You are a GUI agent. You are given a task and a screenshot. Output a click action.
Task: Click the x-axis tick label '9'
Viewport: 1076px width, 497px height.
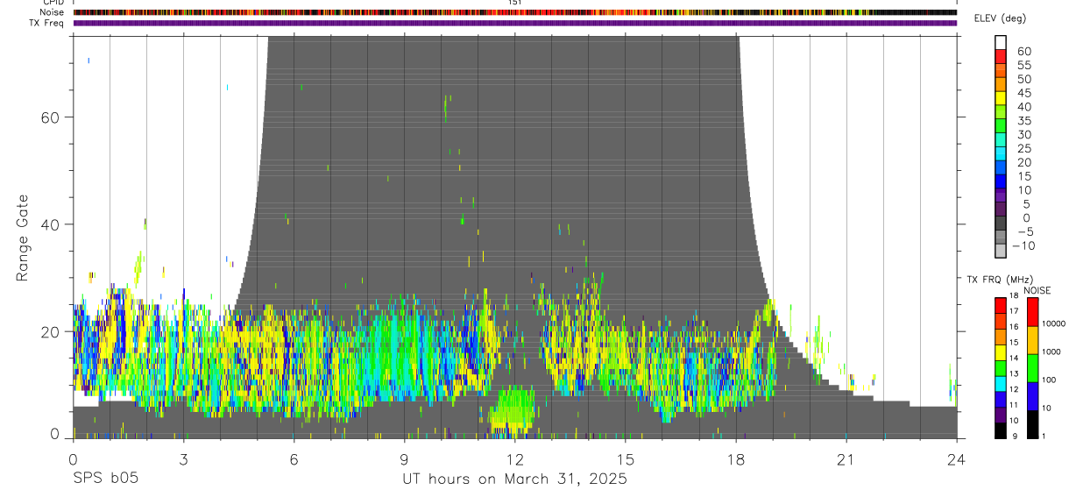coord(404,459)
